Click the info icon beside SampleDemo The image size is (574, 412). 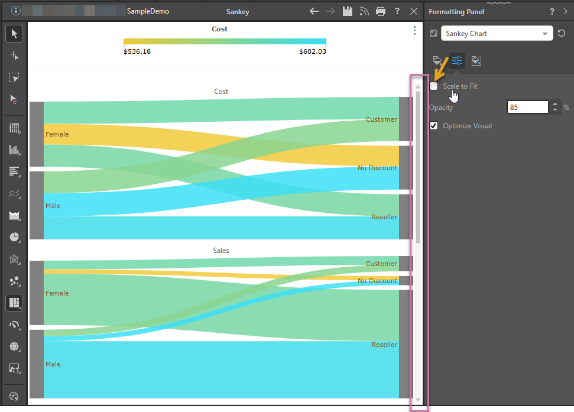(x=15, y=11)
